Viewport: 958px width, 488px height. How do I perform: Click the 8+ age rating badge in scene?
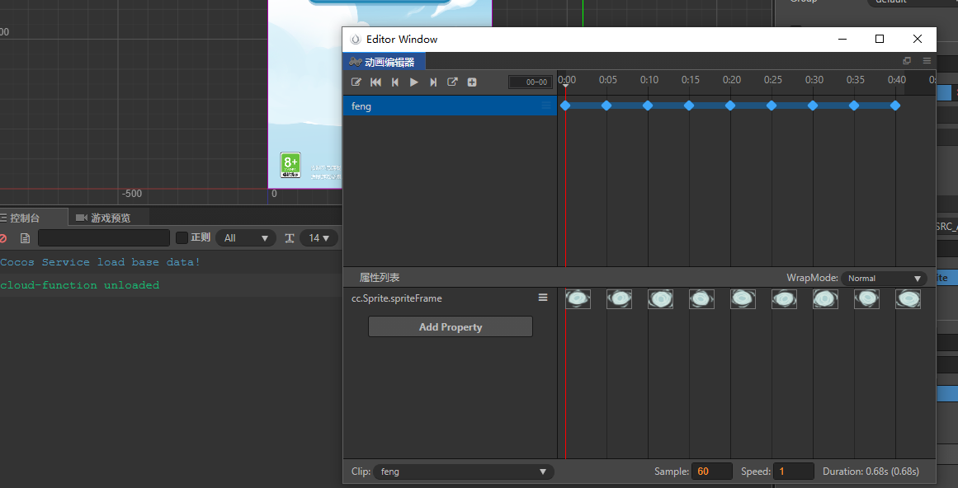[x=290, y=165]
